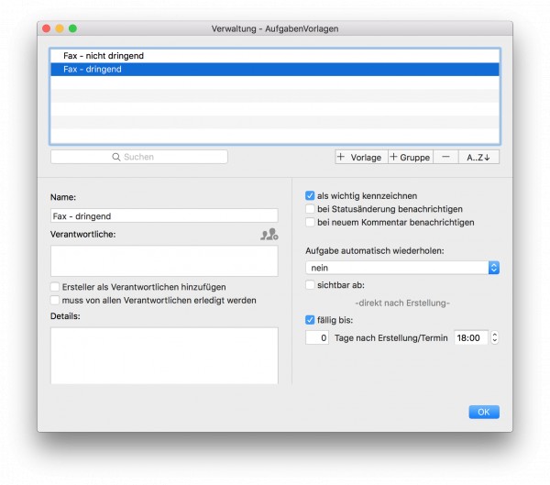Check 'muss von allen Verantwortlichen erledigt werden'
550x485 pixels.
[55, 300]
